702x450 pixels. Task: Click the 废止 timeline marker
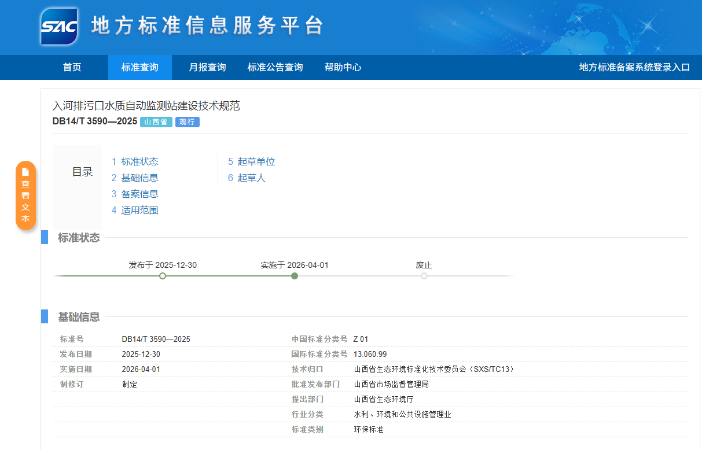(x=424, y=276)
